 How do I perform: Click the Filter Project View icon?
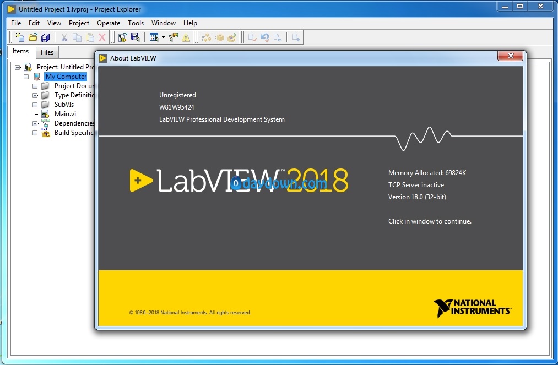pos(154,37)
